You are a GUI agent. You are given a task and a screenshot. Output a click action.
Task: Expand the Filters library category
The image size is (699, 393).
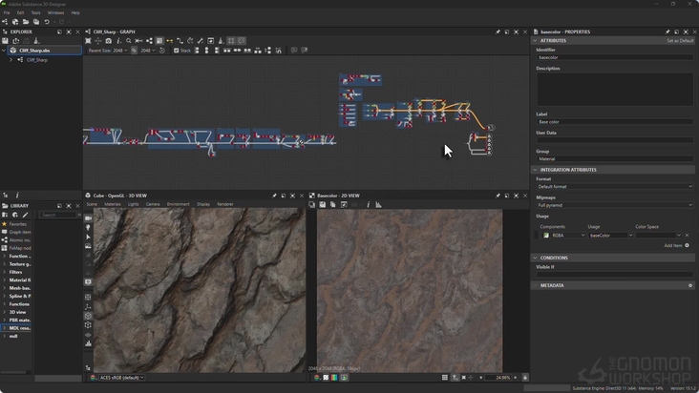point(4,272)
